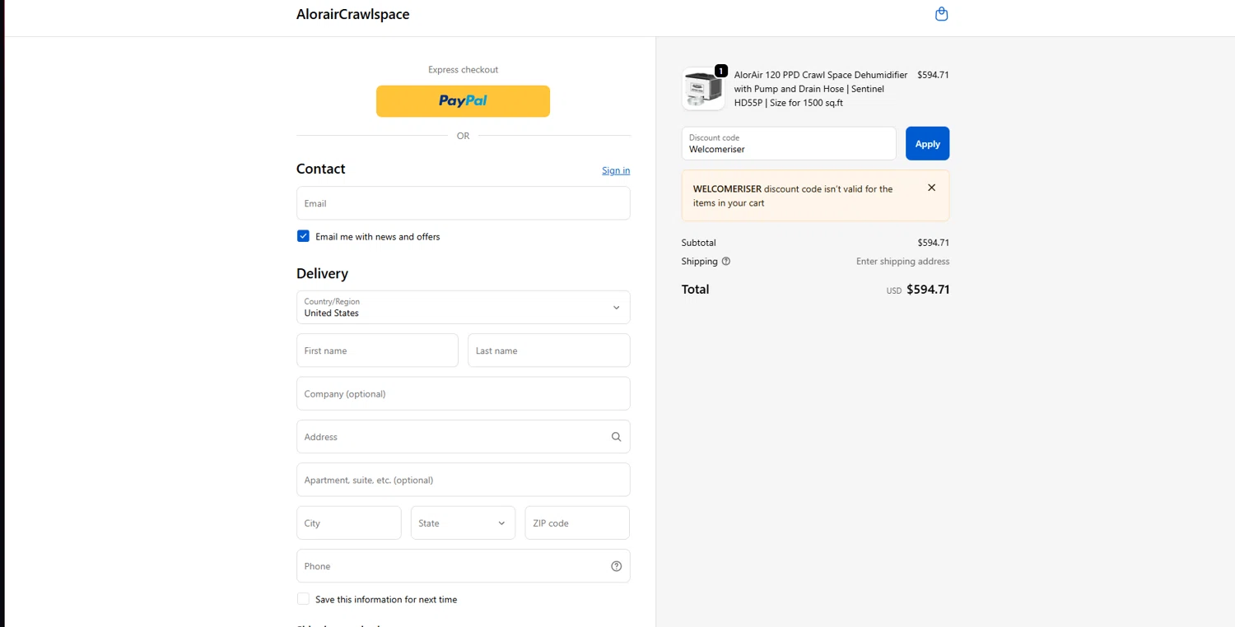This screenshot has height=627, width=1235.
Task: Click into the Last name field
Action: pos(549,351)
